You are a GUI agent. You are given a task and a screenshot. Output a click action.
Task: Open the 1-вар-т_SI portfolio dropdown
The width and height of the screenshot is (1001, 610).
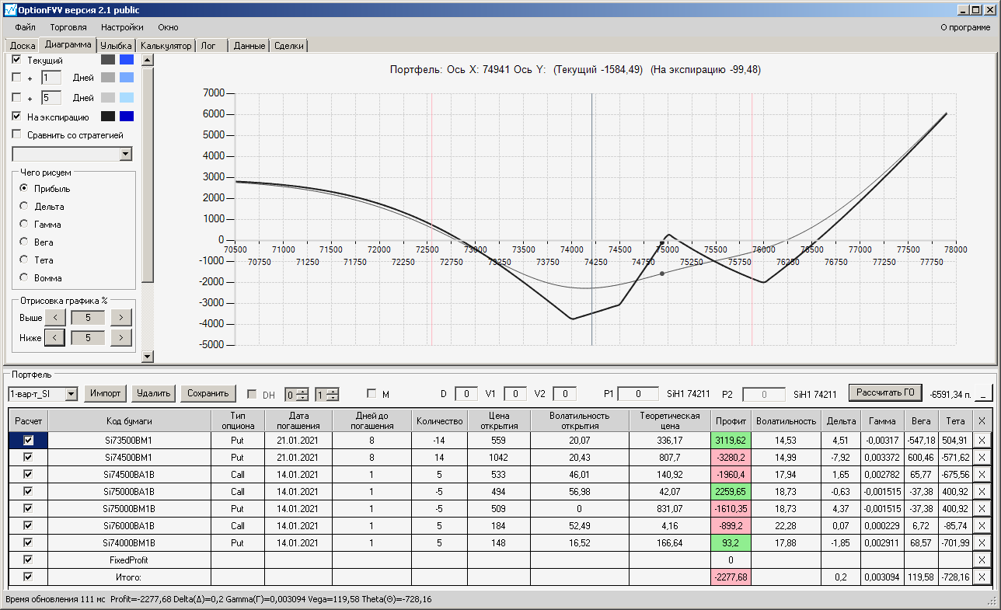[71, 394]
